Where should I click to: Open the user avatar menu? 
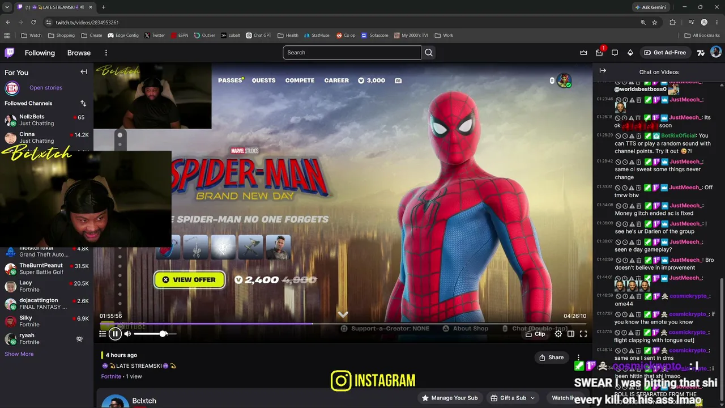716,52
